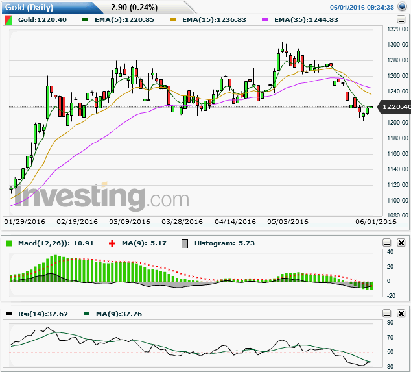Click the Histogram:-5.73 label
Viewport: 411px width, 372px height.
pyautogui.click(x=225, y=243)
